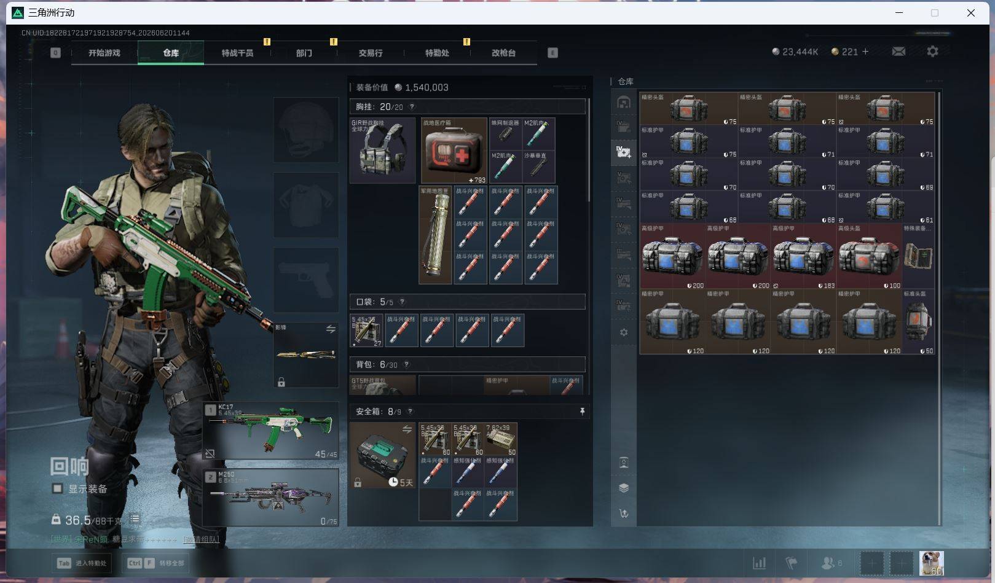Select the 标准护甲 valued 61
995x583 pixels.
[886, 207]
